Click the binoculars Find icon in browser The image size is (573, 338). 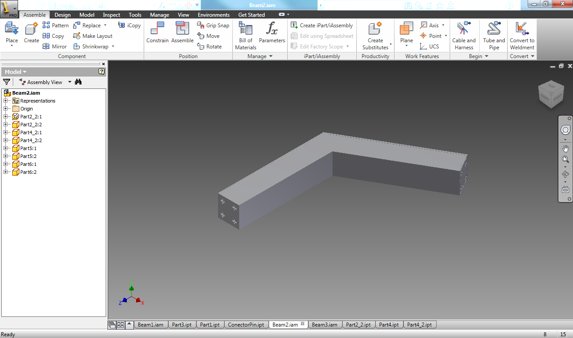[x=78, y=82]
